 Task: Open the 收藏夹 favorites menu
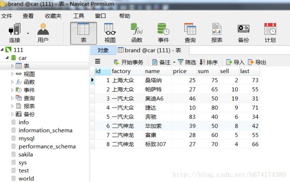53,16
